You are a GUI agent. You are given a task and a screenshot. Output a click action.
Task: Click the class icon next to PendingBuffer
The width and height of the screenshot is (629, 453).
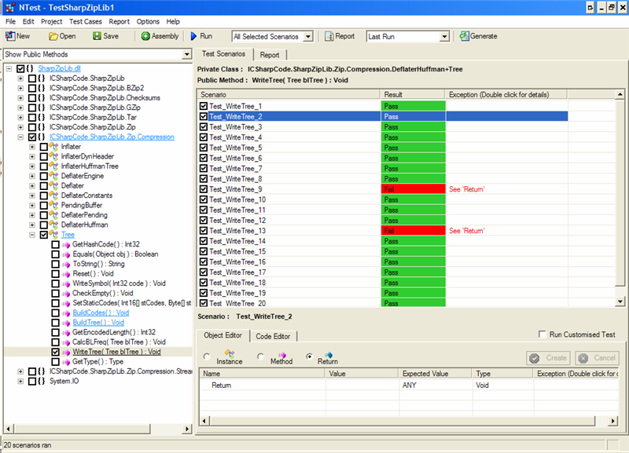(x=53, y=205)
